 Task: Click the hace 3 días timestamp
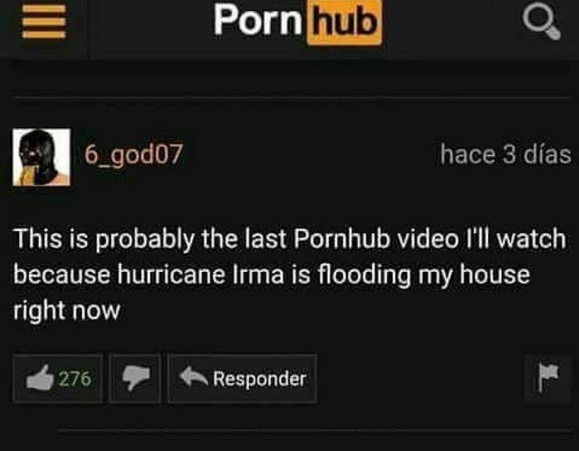pos(505,154)
